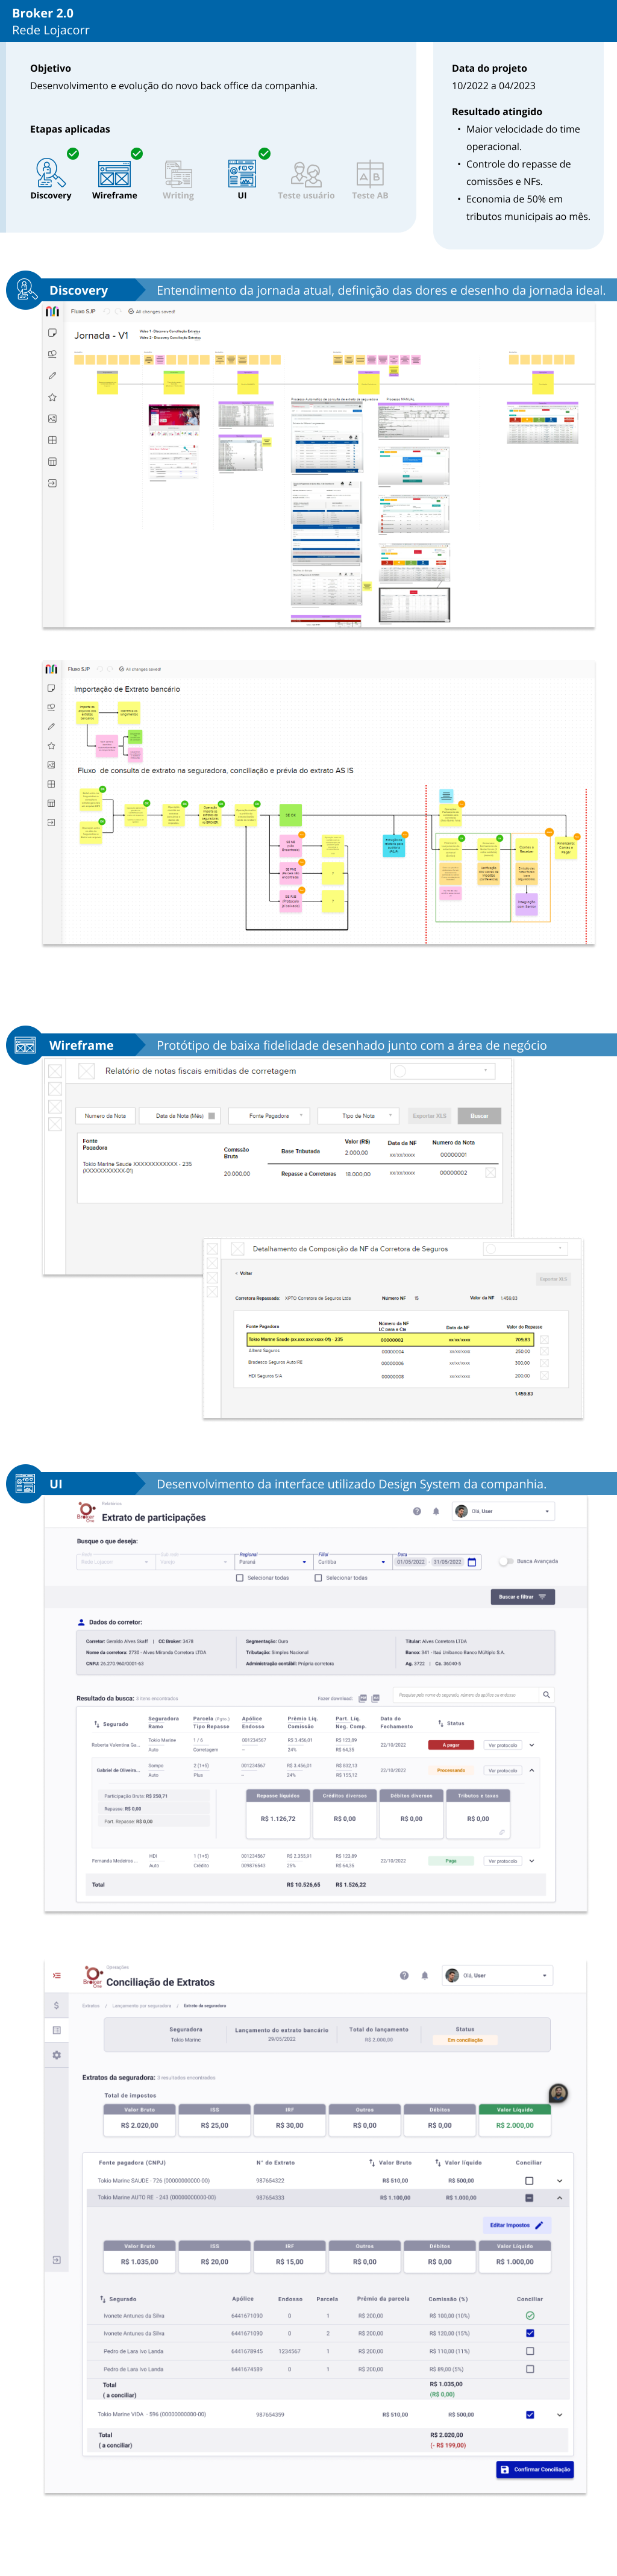Open the settings gear in Conciliação sidebar
This screenshot has height=2576, width=617.
(56, 2055)
